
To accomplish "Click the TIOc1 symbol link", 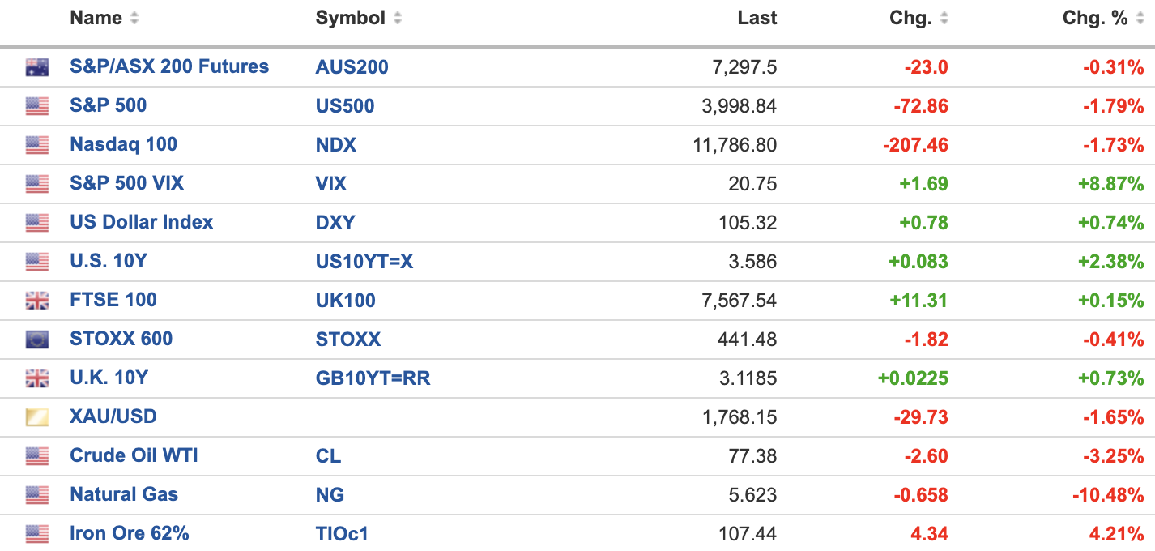I will coord(342,534).
